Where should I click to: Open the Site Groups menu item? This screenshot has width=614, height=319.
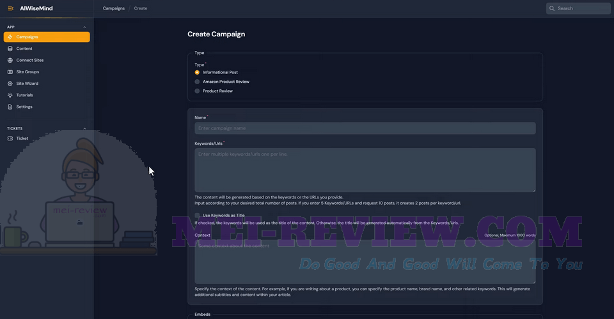point(47,72)
